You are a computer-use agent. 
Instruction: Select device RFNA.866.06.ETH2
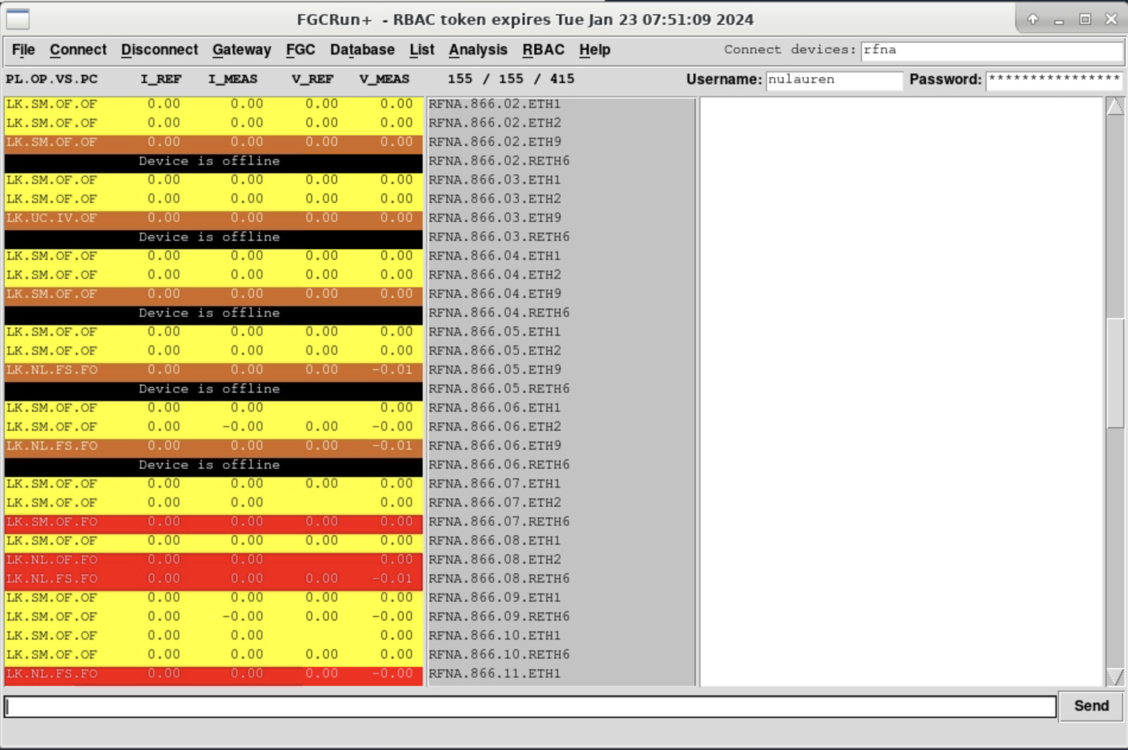(495, 427)
